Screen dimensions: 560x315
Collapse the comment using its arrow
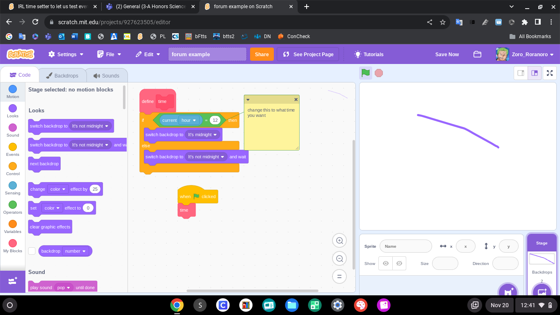pyautogui.click(x=248, y=100)
